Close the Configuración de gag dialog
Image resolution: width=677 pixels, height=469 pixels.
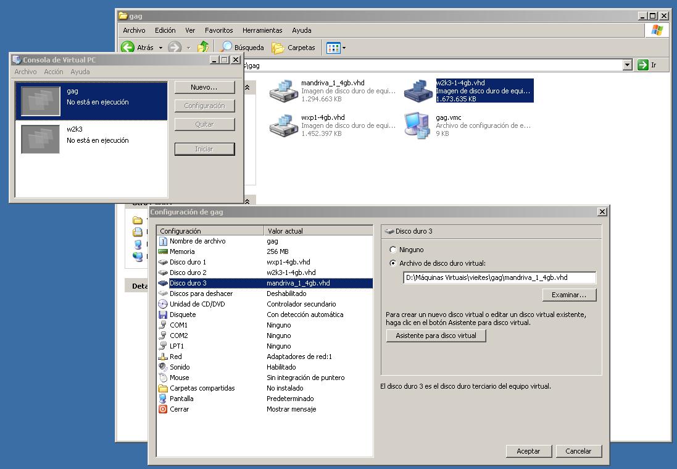click(602, 212)
